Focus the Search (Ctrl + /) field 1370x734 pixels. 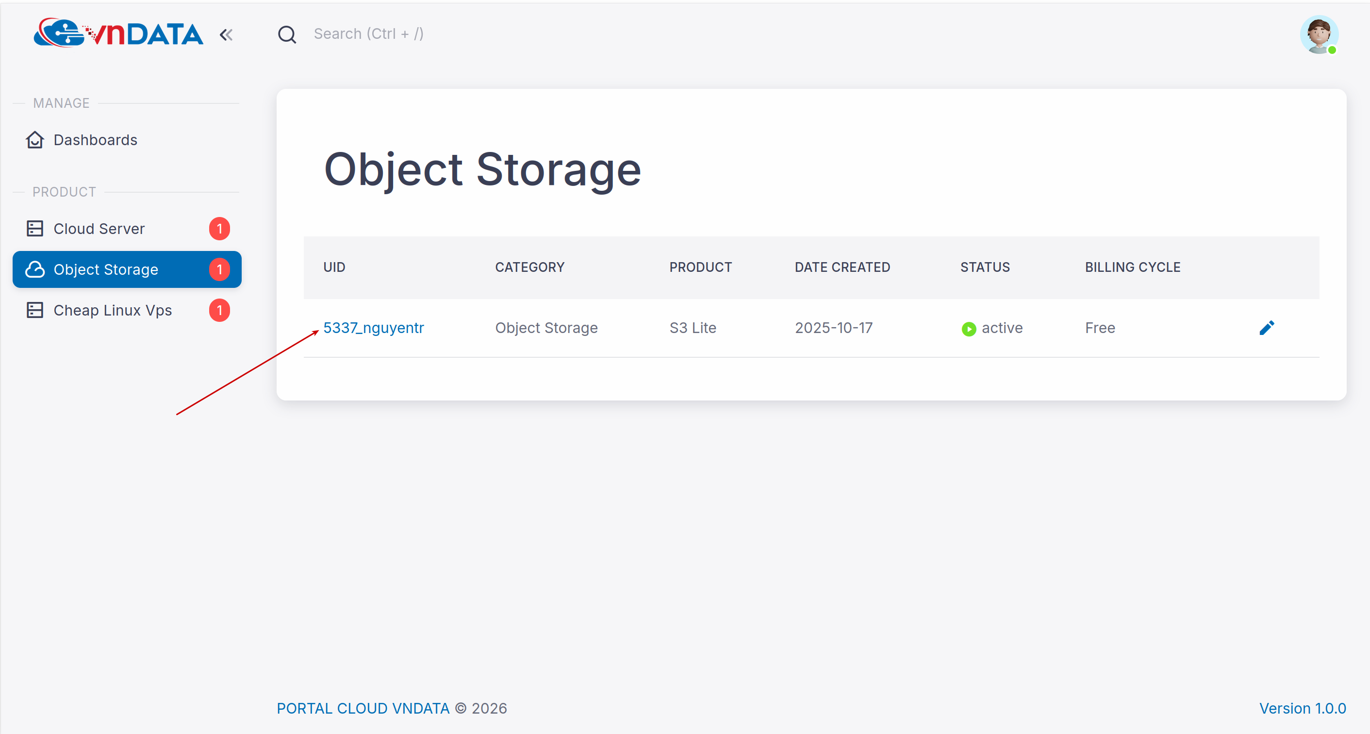coord(368,34)
